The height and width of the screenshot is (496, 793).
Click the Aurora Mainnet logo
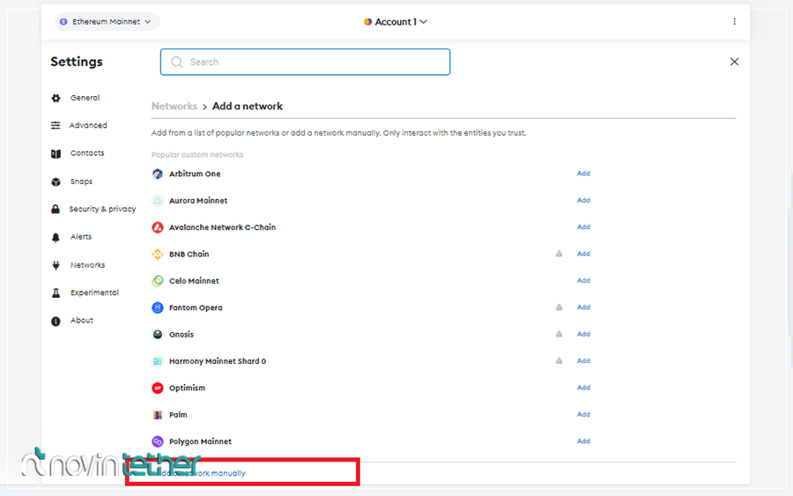click(x=158, y=201)
